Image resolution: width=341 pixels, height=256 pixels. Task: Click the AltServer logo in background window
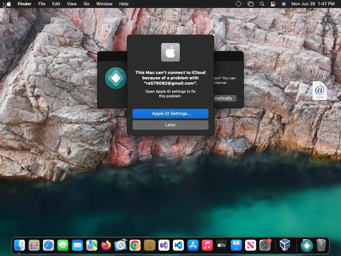pyautogui.click(x=116, y=78)
